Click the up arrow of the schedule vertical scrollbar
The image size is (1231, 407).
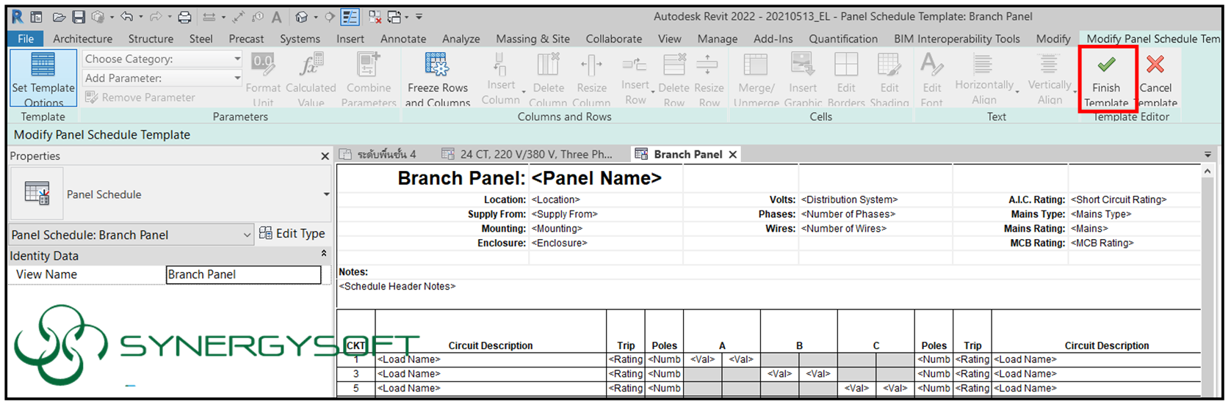1207,171
